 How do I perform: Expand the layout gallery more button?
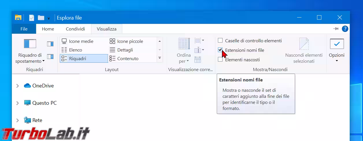tap(160, 58)
